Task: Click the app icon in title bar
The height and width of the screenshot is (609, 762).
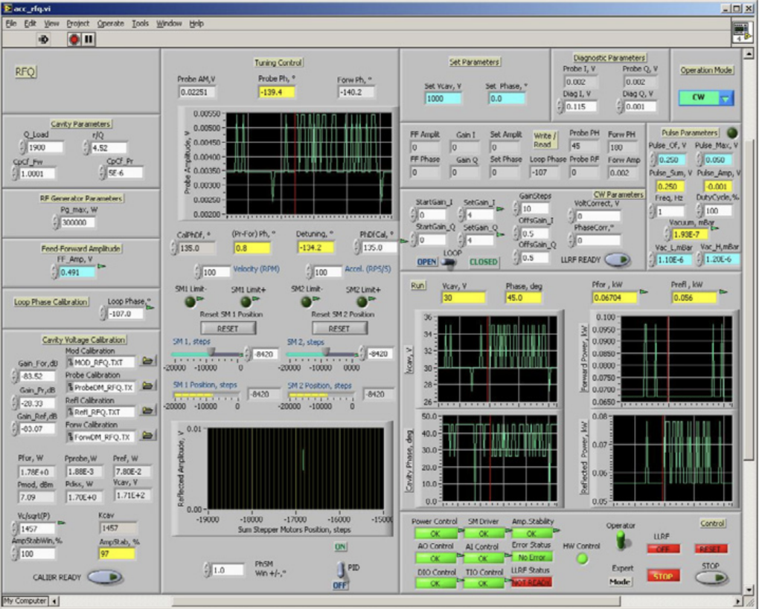Action: [x=7, y=8]
